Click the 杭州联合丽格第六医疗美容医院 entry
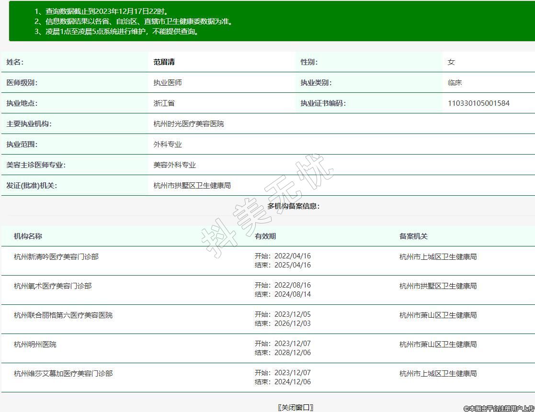Viewport: 535px width, 412px height. 63,315
